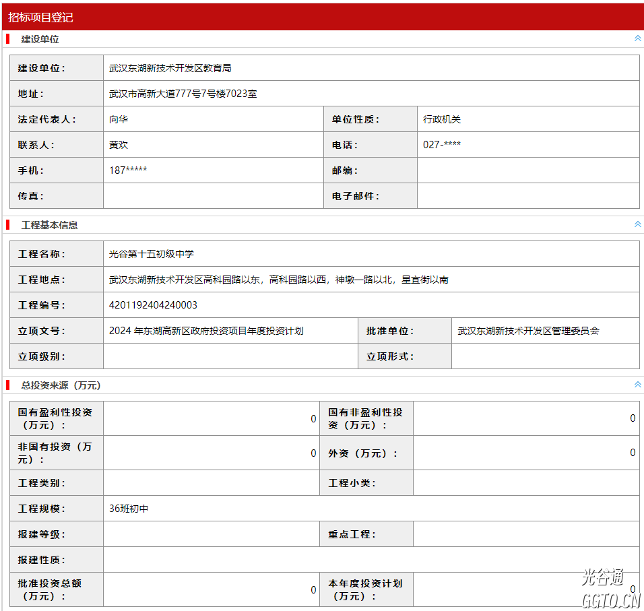Collapse the 工程基本信息 section using its chevron icon
The height and width of the screenshot is (611, 644).
pyautogui.click(x=637, y=224)
